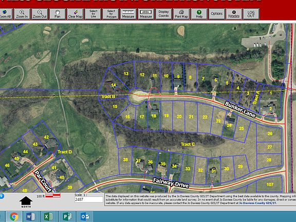Click parcel lot number 8
Image resolution: width=296 pixels, height=222 pixels.
tap(190, 77)
